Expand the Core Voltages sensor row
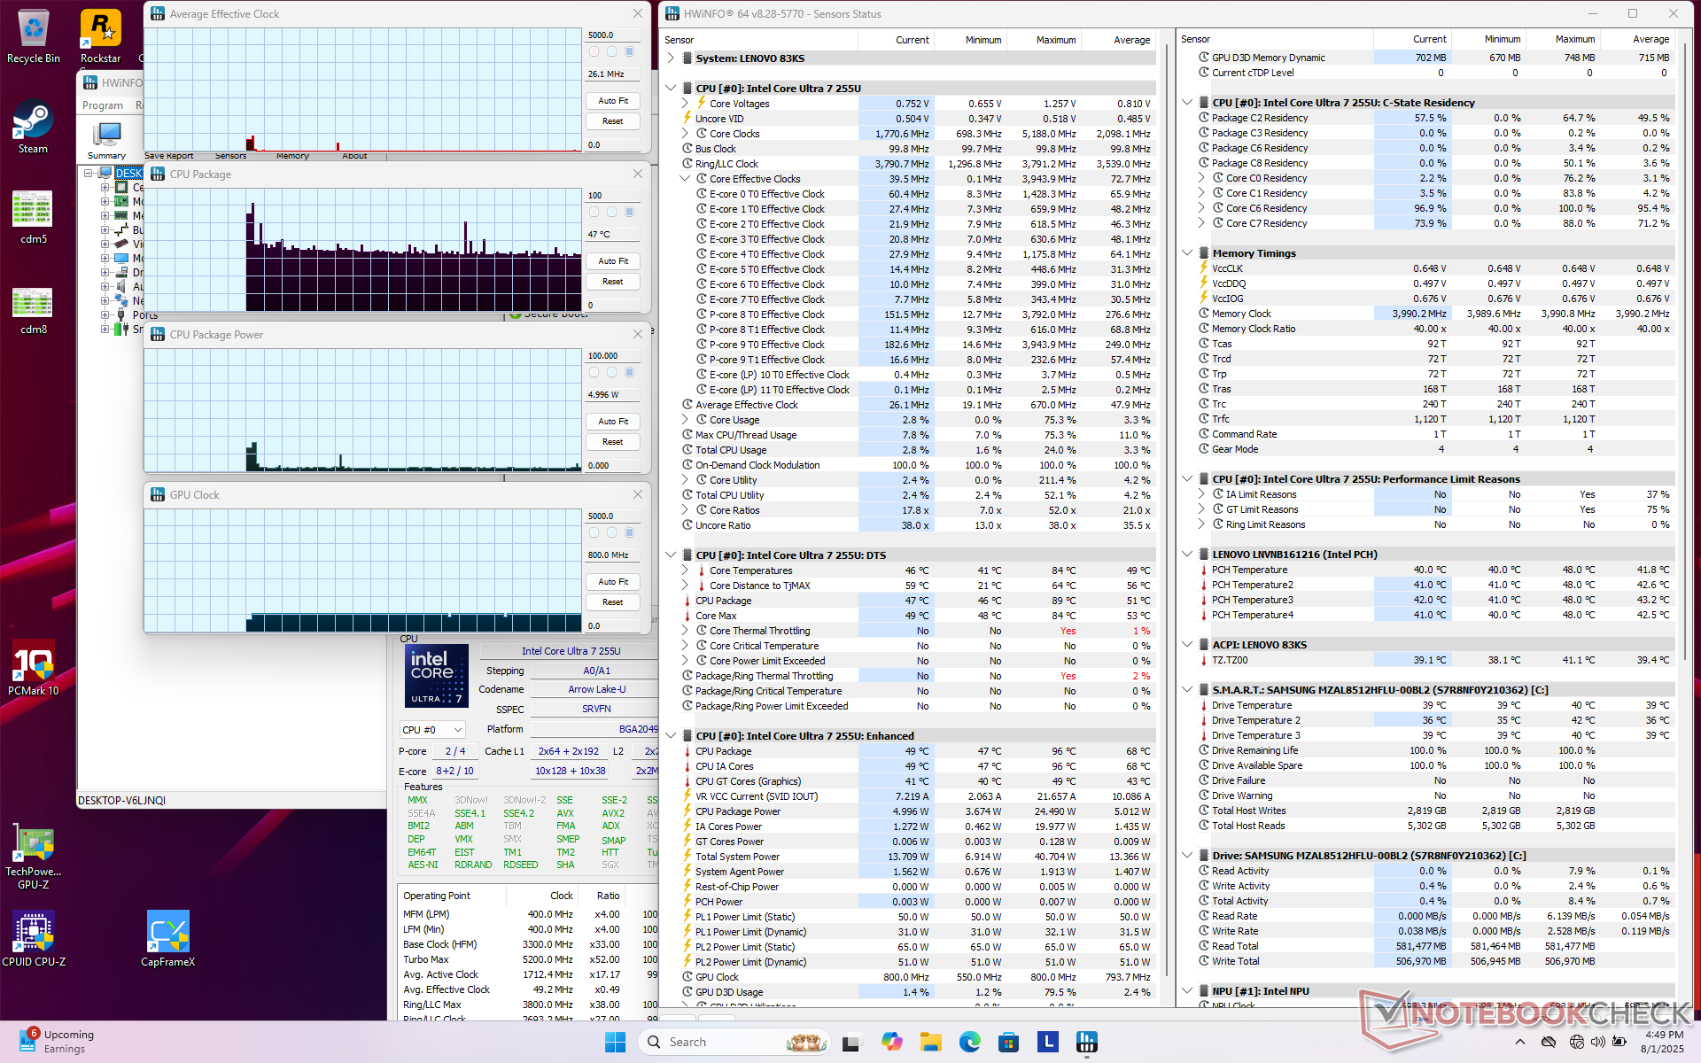The width and height of the screenshot is (1701, 1063). (685, 104)
